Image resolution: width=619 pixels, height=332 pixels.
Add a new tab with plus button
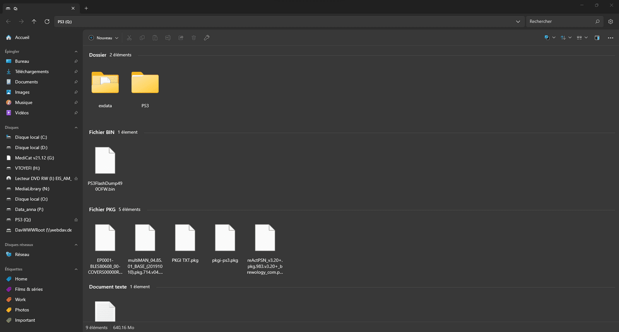[x=86, y=8]
